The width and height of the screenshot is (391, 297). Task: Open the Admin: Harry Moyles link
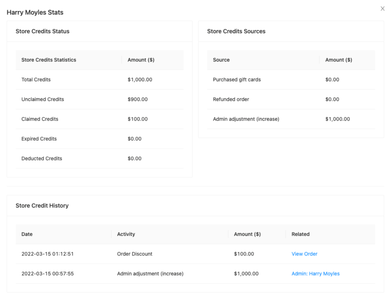(315, 274)
